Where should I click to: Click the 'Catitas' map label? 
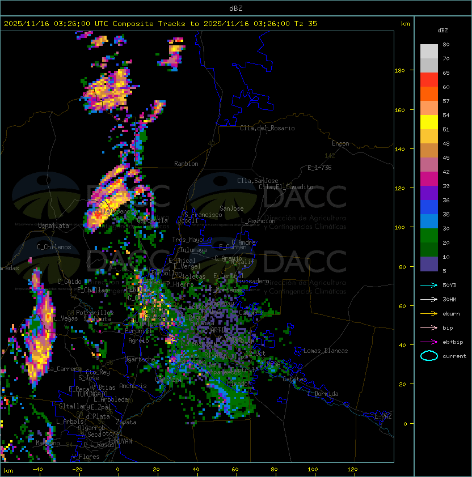tap(294, 380)
